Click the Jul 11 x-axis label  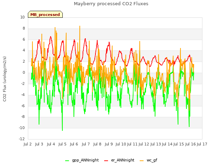click(132, 144)
